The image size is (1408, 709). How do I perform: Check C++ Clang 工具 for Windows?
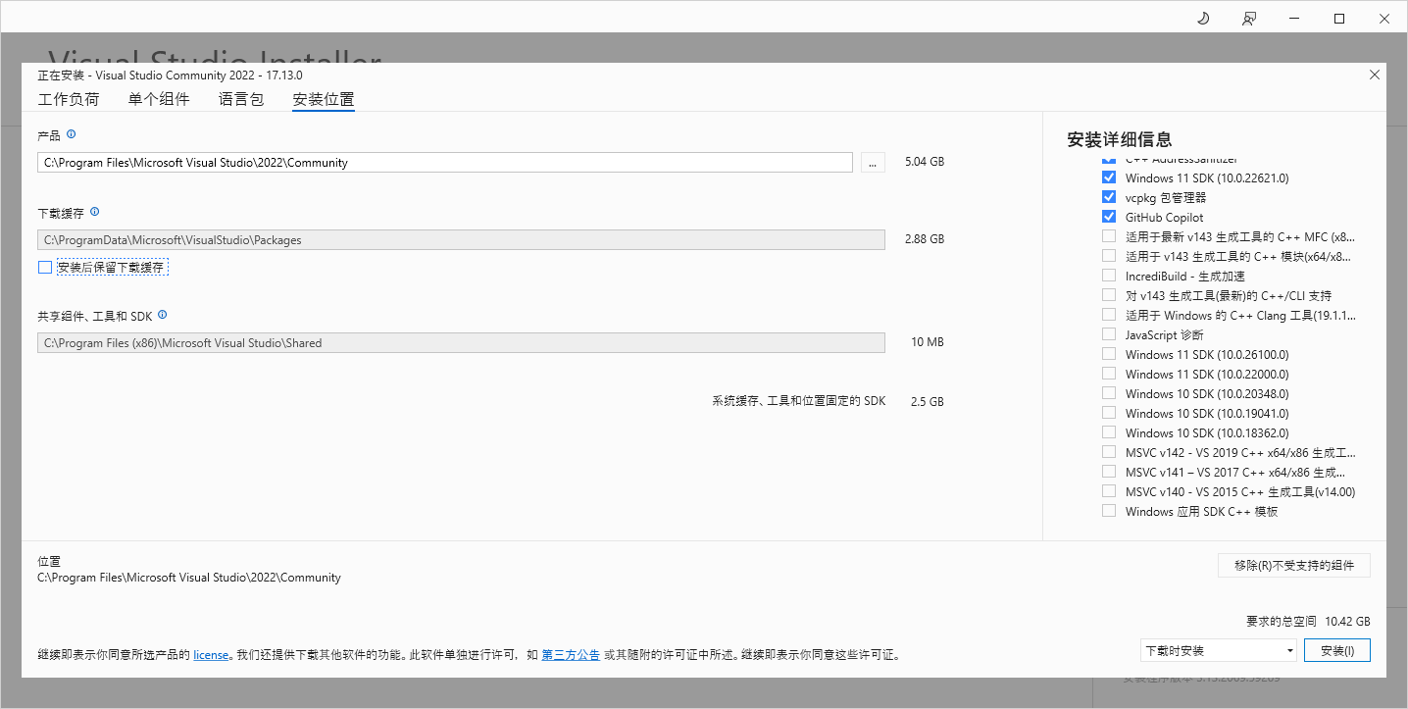(x=1109, y=315)
